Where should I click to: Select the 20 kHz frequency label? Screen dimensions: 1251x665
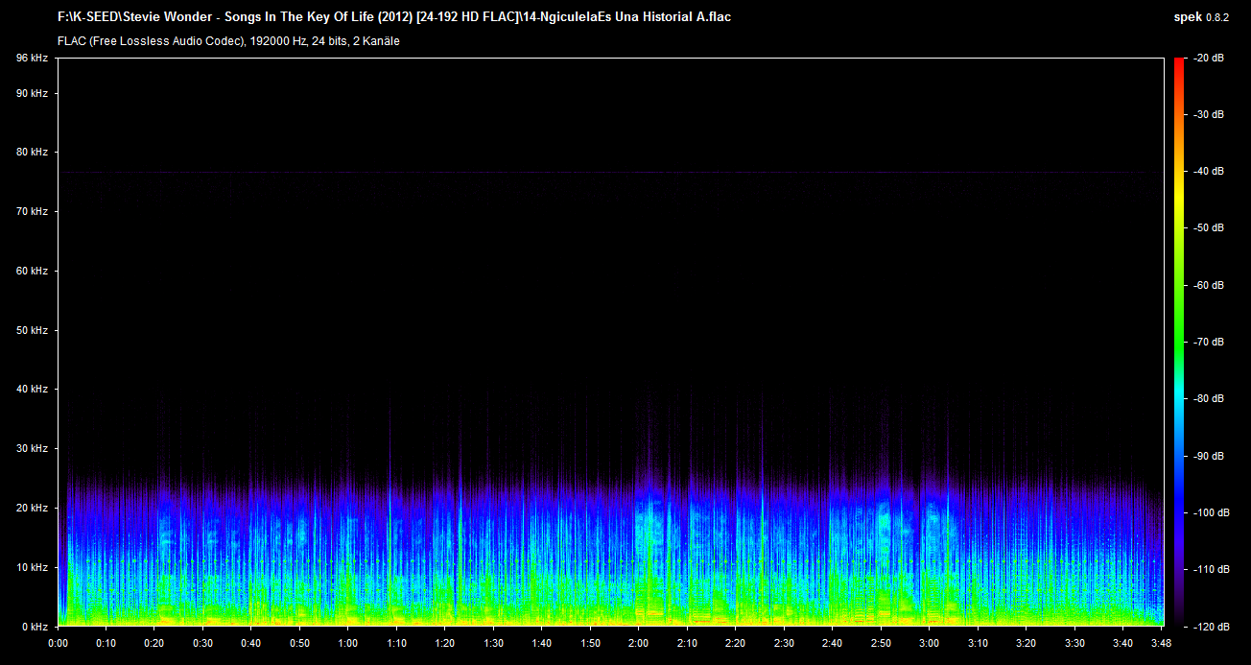click(32, 508)
